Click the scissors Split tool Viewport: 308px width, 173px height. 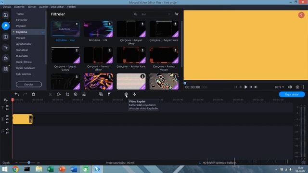pos(50,94)
